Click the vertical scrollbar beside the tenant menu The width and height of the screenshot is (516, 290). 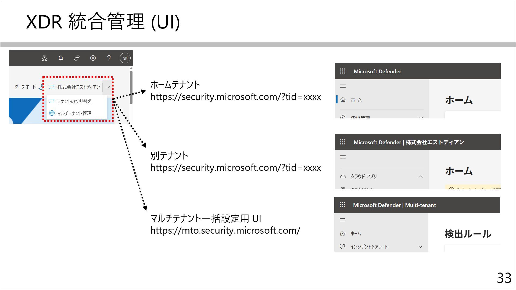tap(131, 87)
